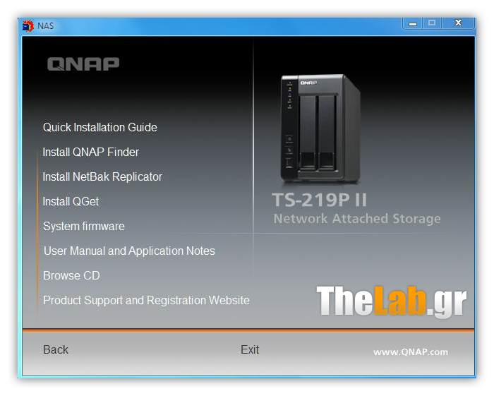Click the Network Attached Storage caption

357,219
